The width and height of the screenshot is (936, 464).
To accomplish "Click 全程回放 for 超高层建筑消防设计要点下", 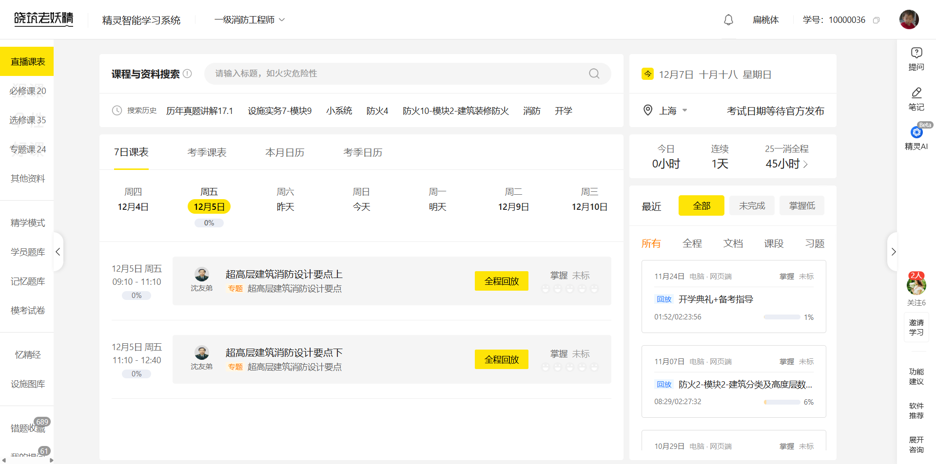I will [502, 359].
